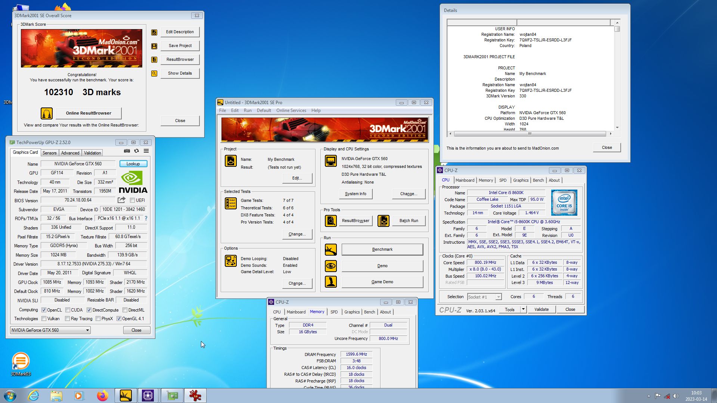Image resolution: width=717 pixels, height=403 pixels.
Task: Click the Edit Description icon in the score window
Action: 154,32
